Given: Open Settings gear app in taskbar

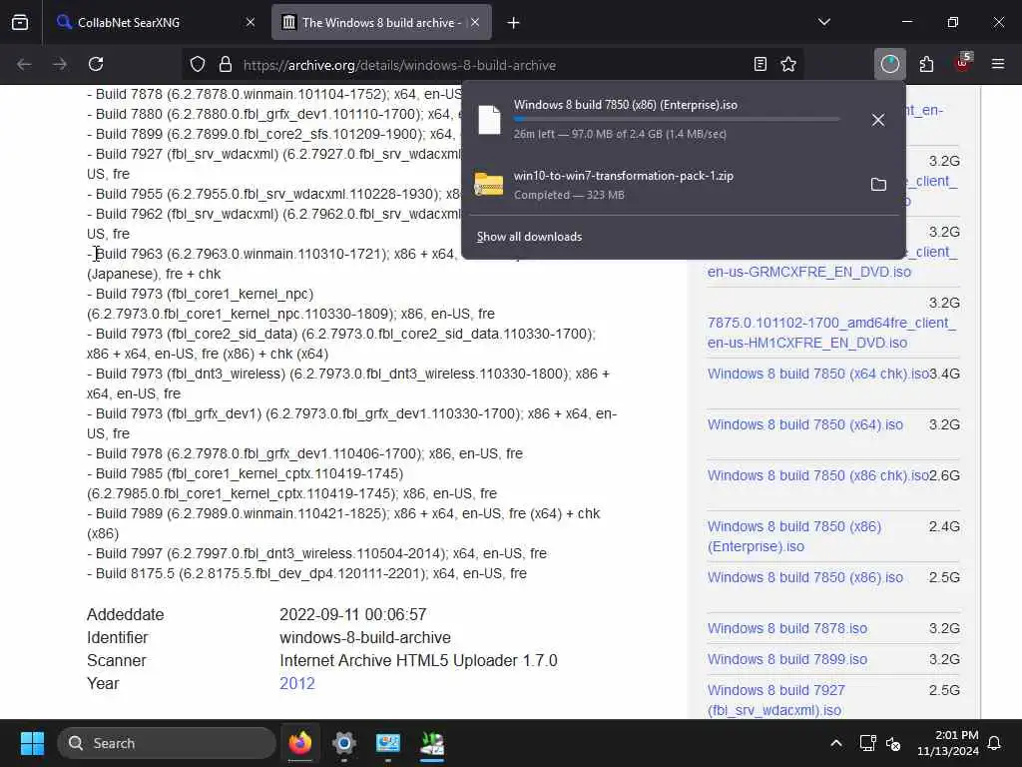Looking at the screenshot, I should [343, 743].
